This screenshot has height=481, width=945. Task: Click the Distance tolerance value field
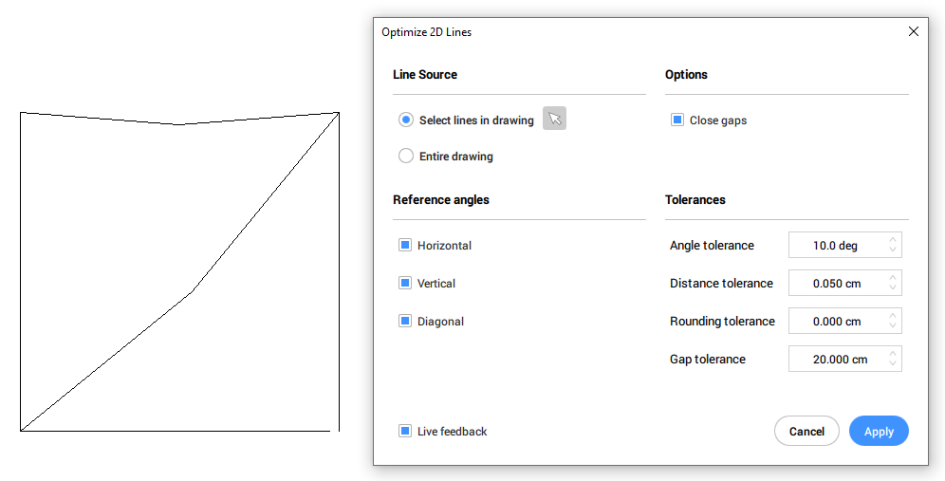pos(835,284)
